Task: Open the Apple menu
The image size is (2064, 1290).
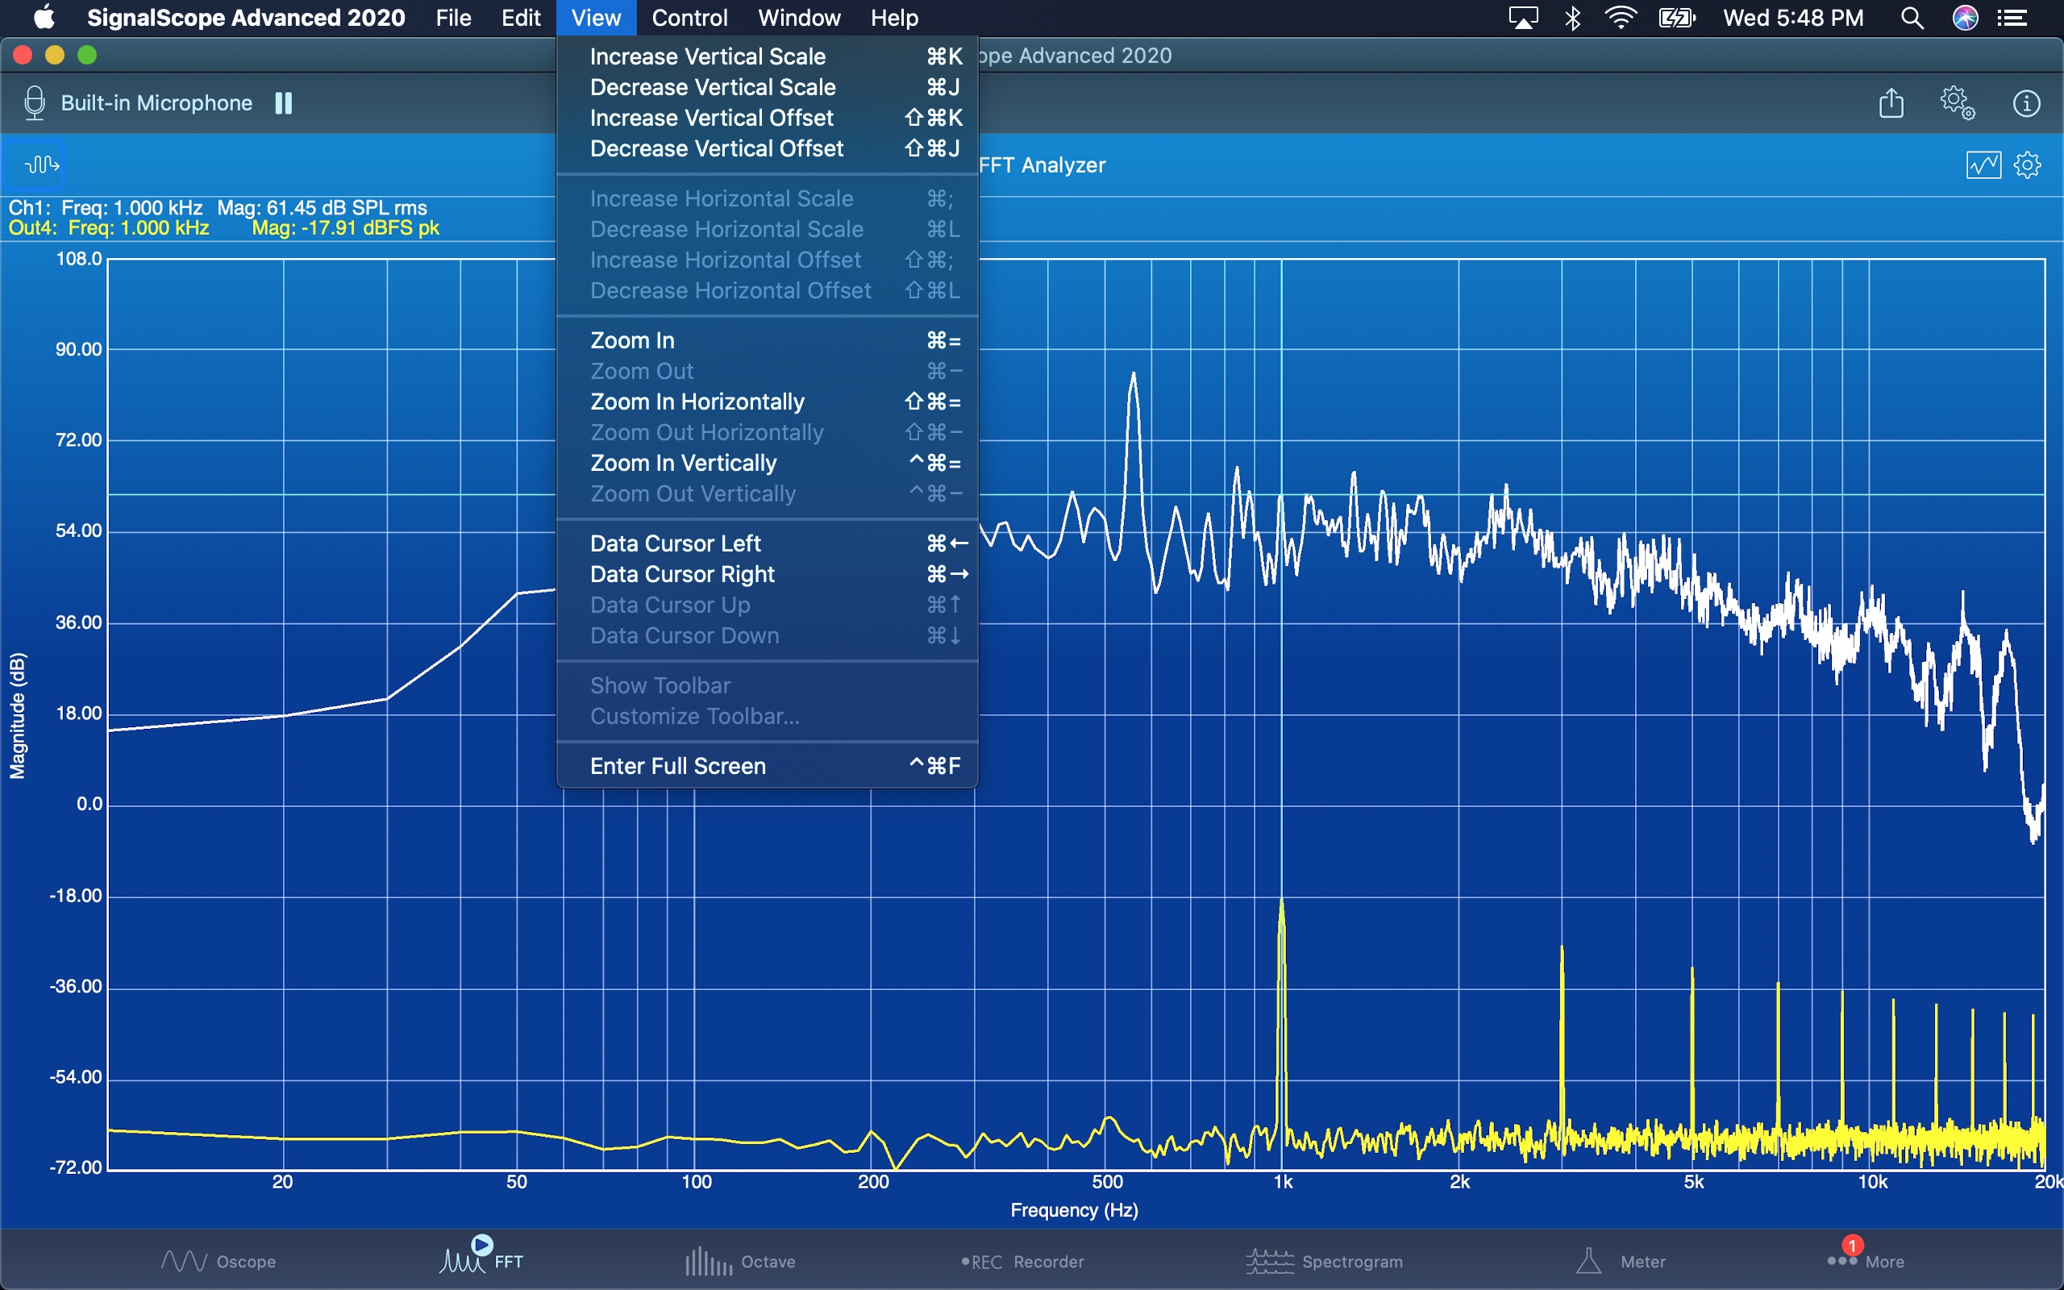Action: tap(44, 18)
